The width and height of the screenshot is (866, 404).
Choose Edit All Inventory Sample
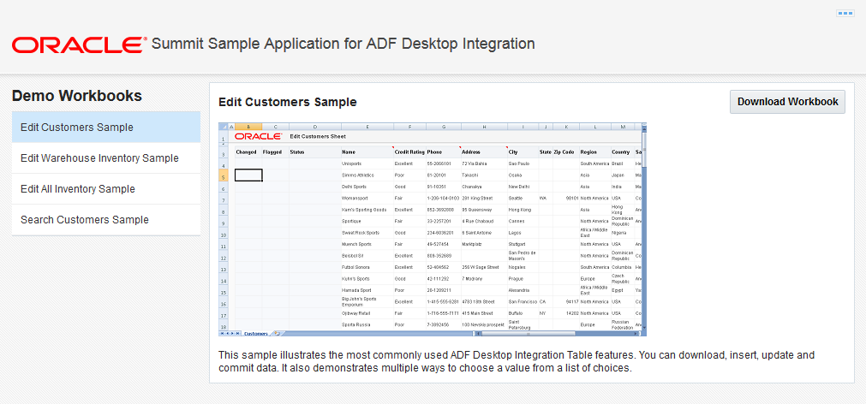coord(106,189)
